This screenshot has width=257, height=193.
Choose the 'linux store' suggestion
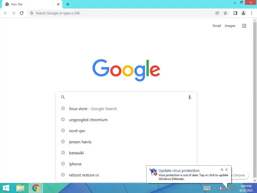pyautogui.click(x=126, y=109)
